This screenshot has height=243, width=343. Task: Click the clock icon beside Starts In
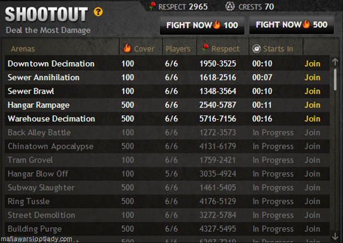[x=256, y=48]
